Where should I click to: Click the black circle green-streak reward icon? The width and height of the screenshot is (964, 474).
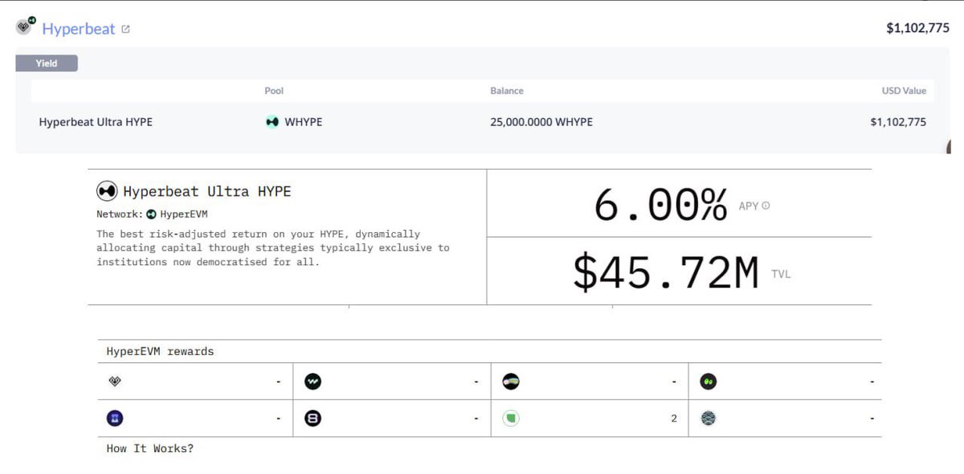[x=511, y=382]
